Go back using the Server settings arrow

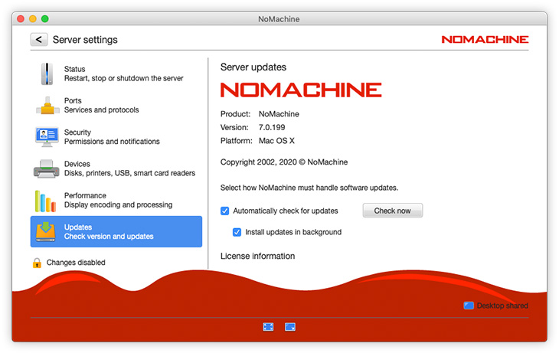tap(39, 40)
